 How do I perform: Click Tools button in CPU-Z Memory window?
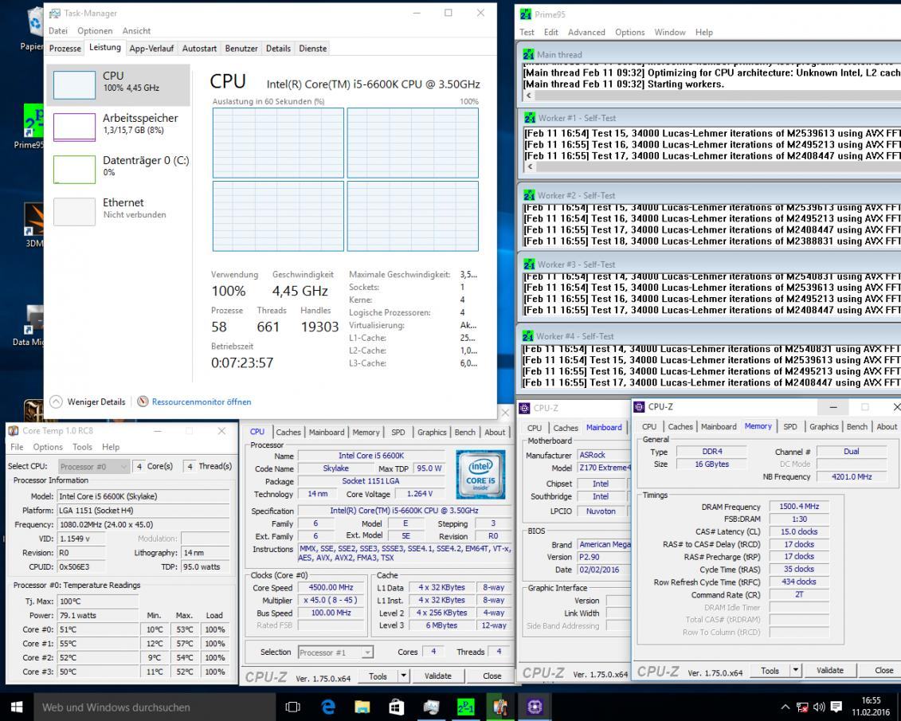[770, 671]
